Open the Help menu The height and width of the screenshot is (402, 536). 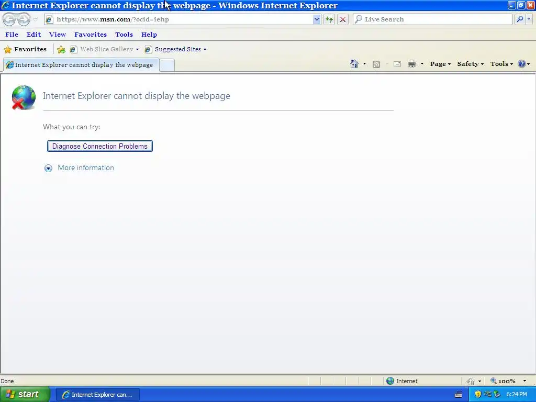pyautogui.click(x=149, y=35)
